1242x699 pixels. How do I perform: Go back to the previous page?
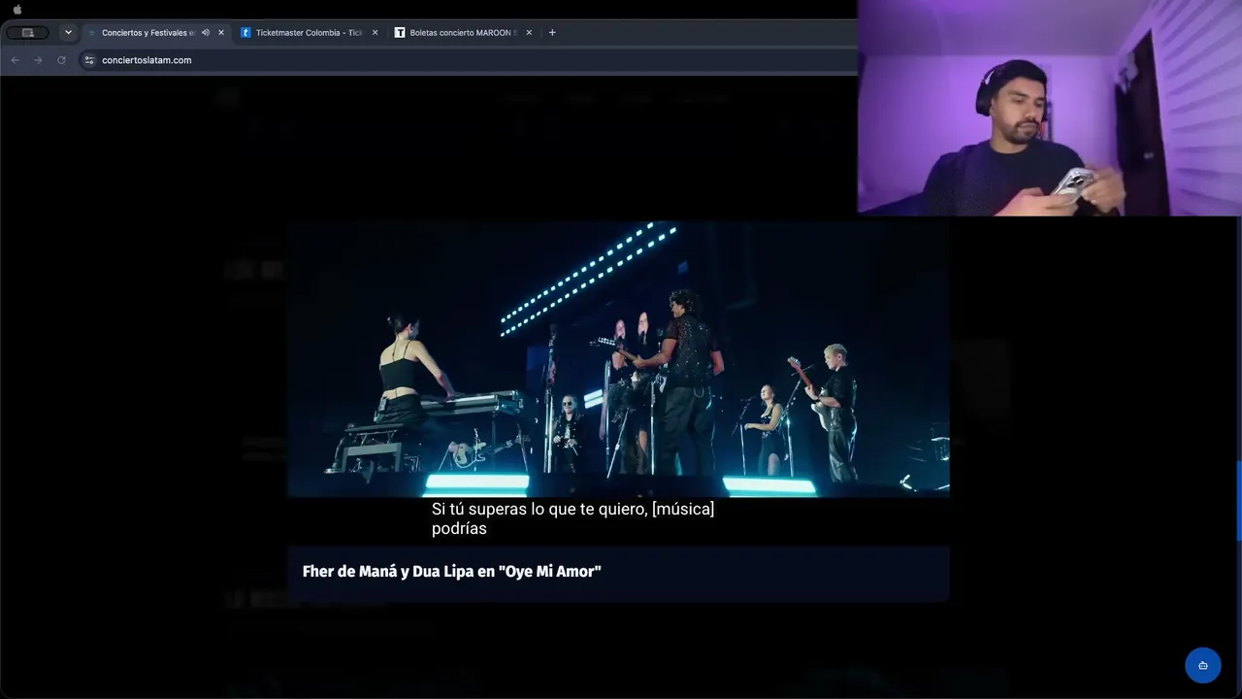pos(15,60)
